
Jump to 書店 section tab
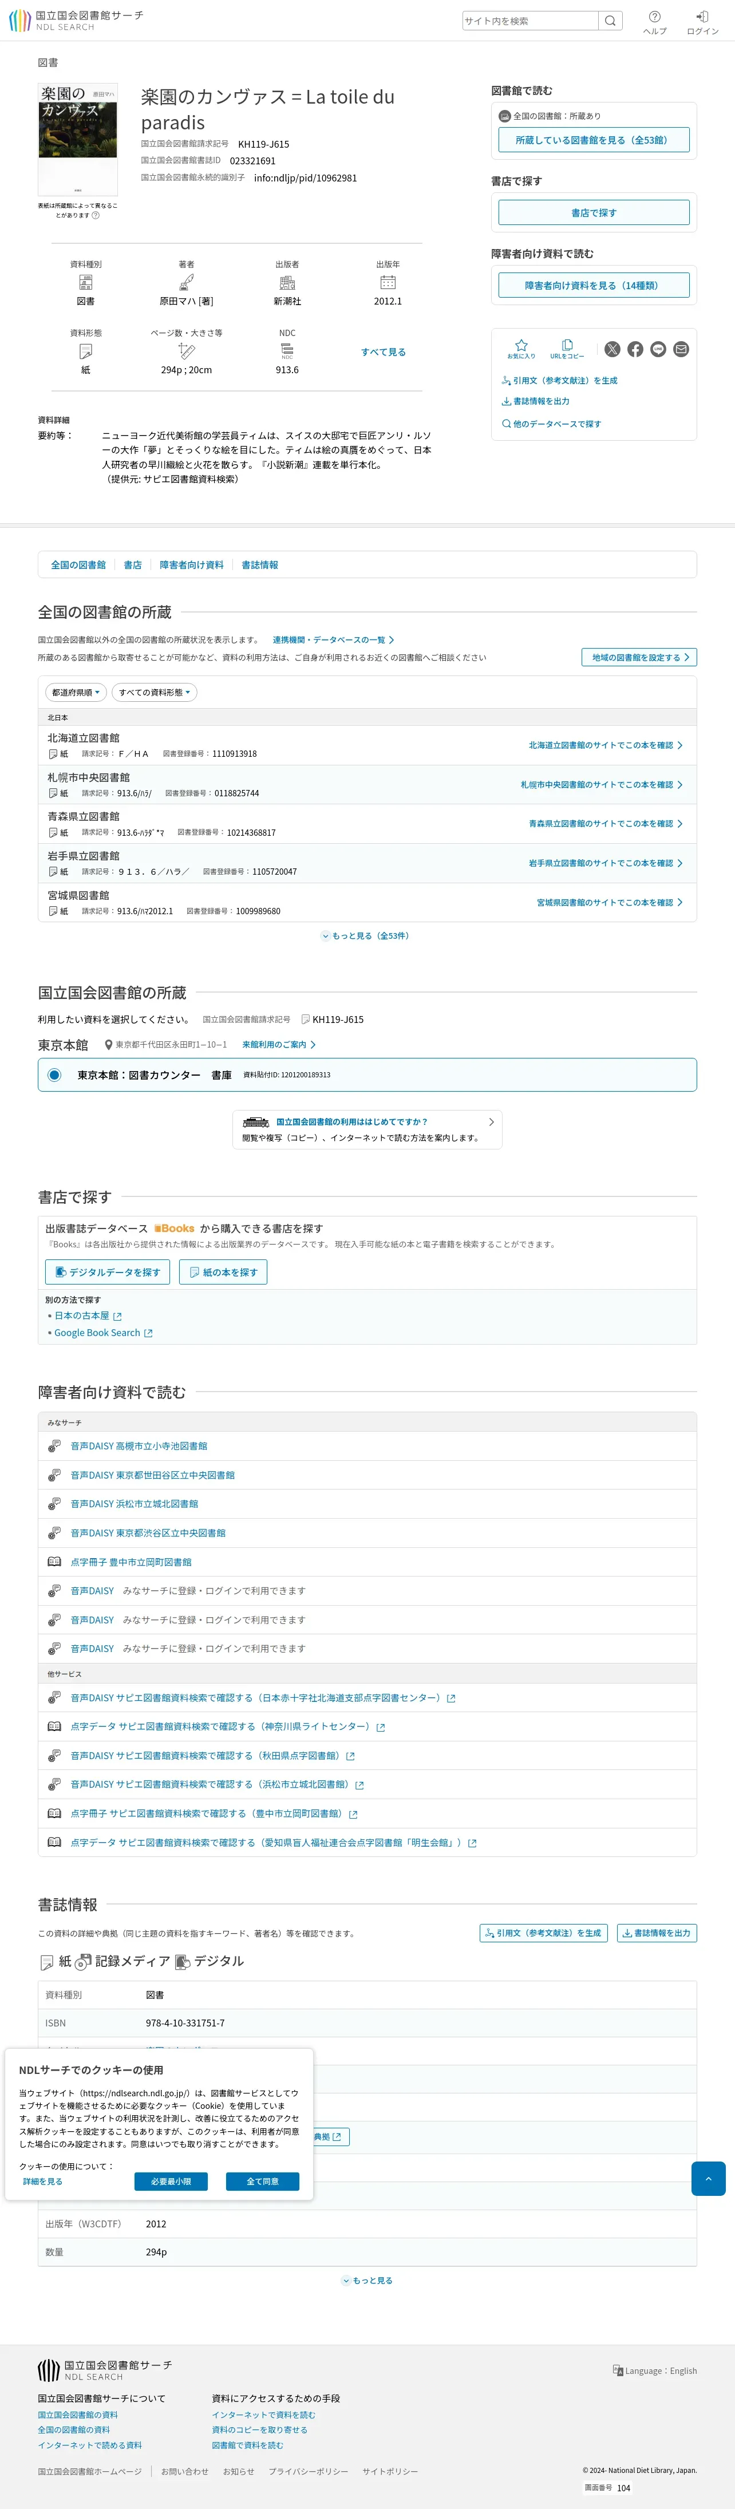click(x=132, y=564)
